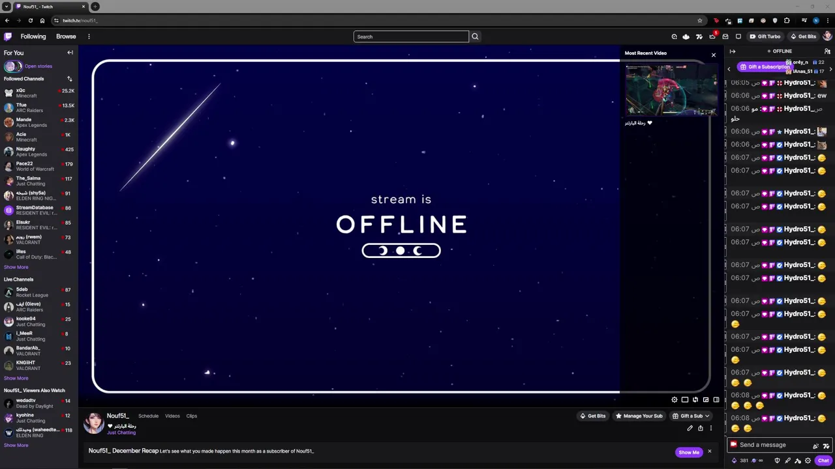Click the Twitch logo home icon
Screen dimensions: 835x469
pyautogui.click(x=8, y=36)
